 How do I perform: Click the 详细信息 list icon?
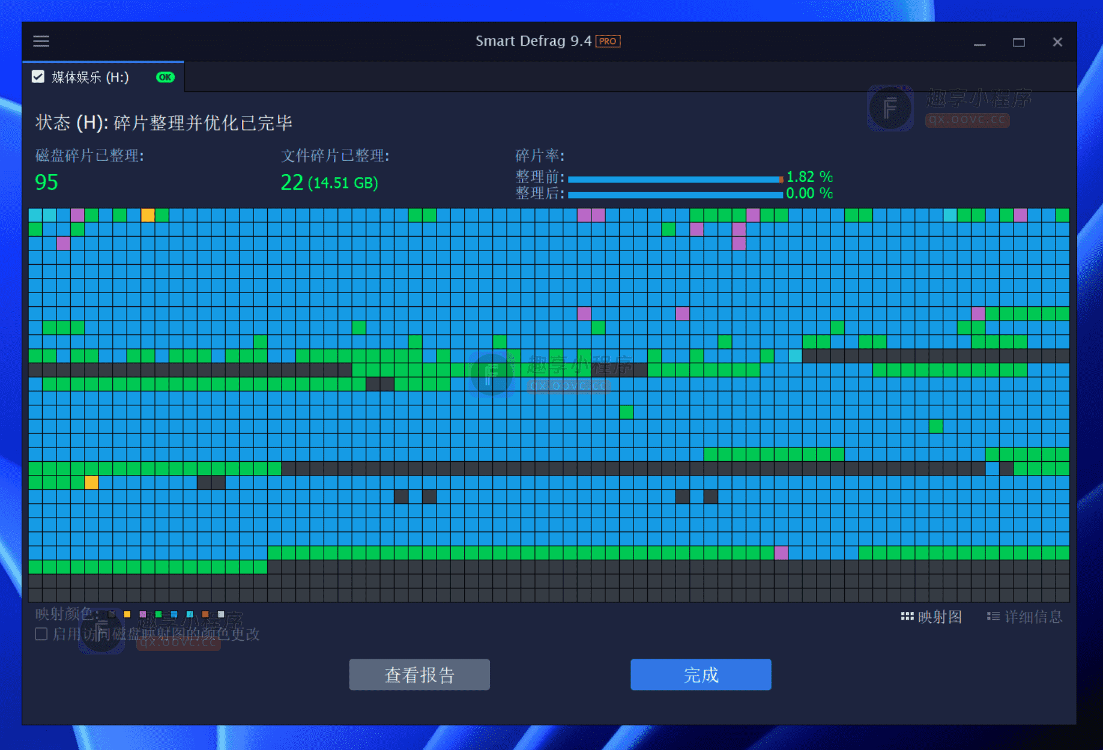coord(993,617)
